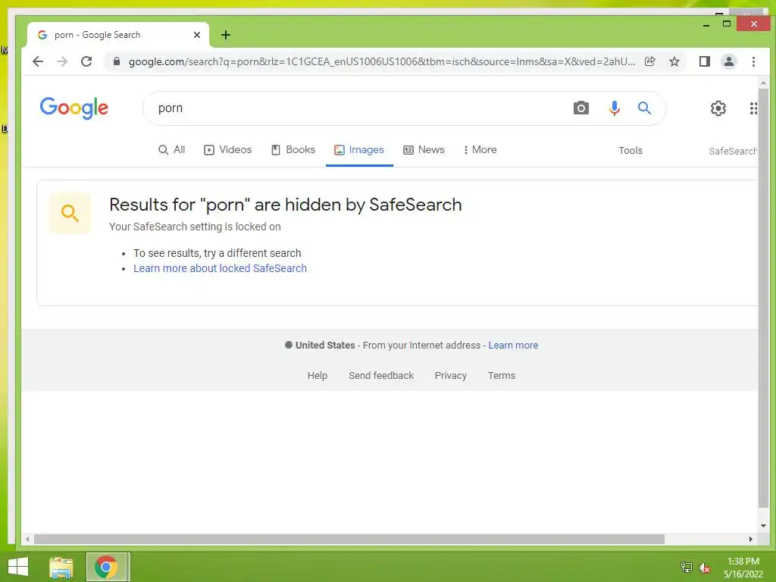The width and height of the screenshot is (776, 582).
Task: Click the blue magnifier search button
Action: [x=644, y=108]
